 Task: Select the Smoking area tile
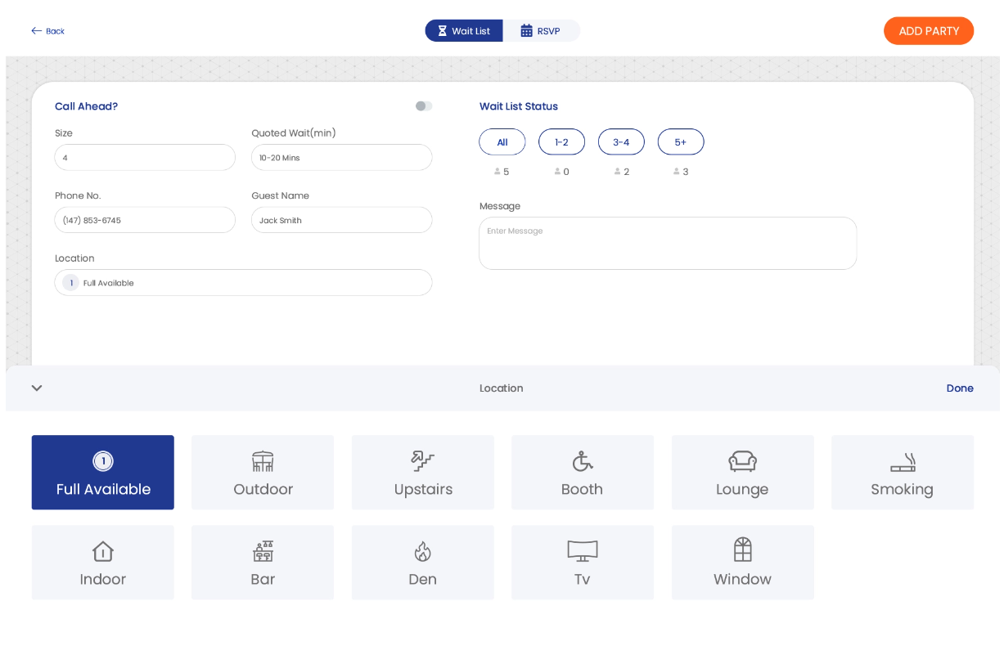point(903,473)
